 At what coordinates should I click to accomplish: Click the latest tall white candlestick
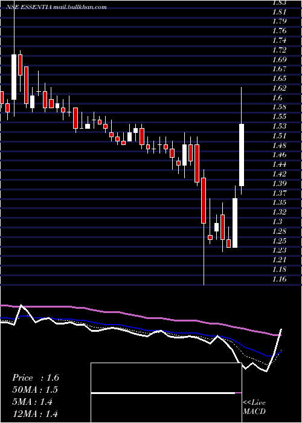click(242, 155)
